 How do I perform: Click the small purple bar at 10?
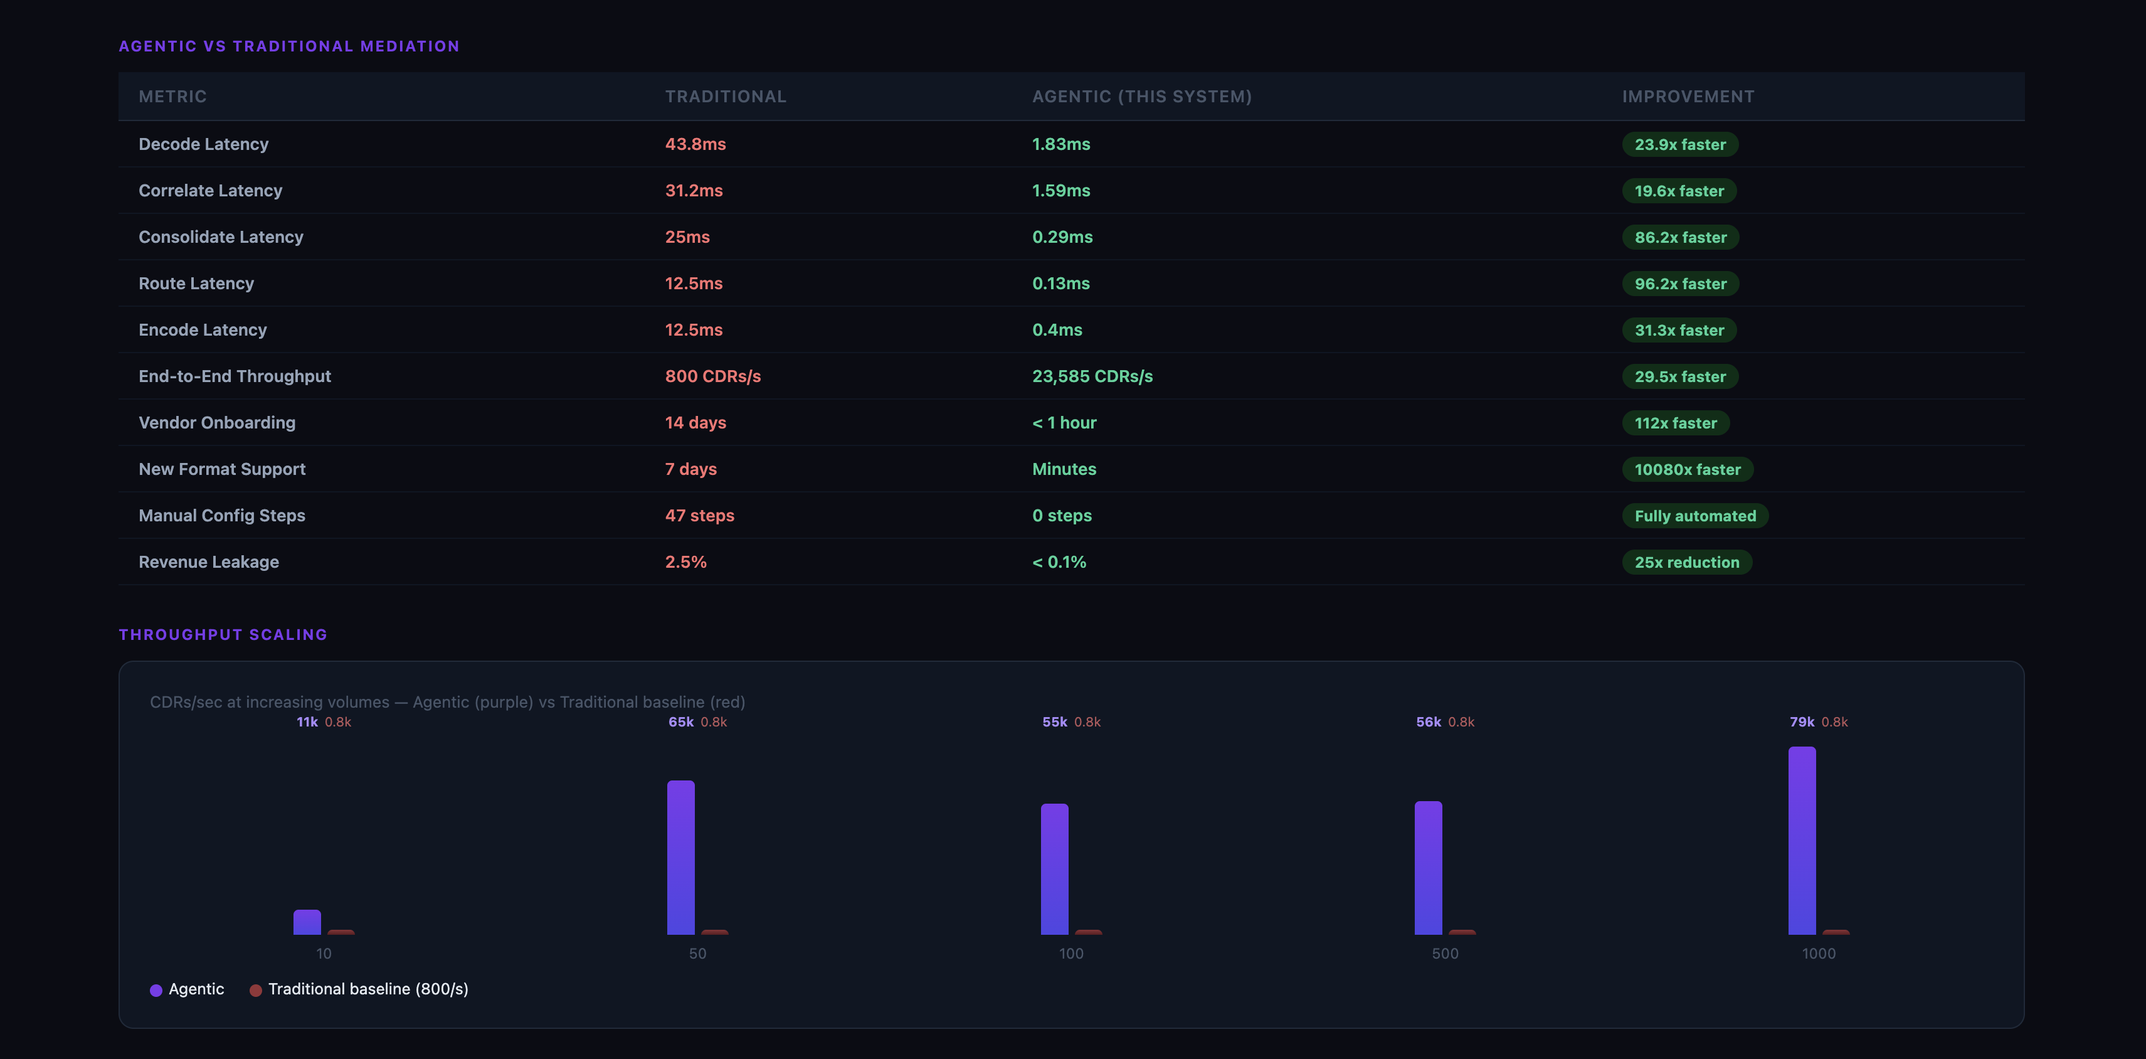[x=307, y=922]
